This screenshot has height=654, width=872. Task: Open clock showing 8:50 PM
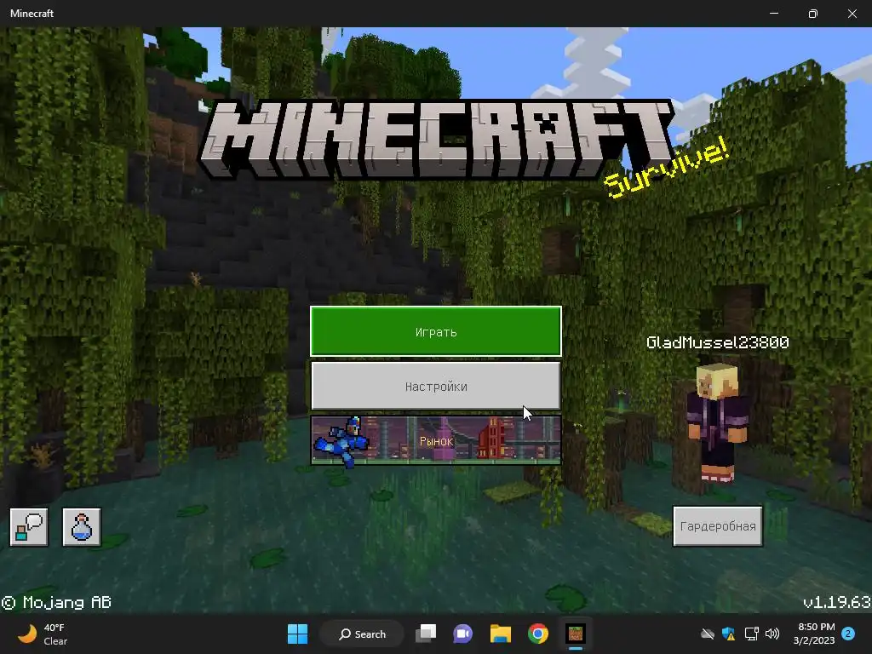pyautogui.click(x=814, y=634)
